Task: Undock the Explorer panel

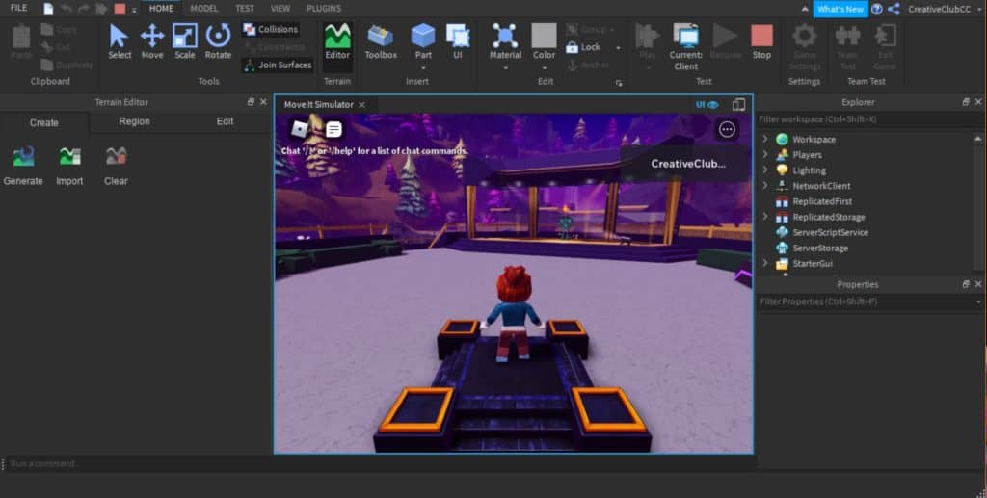Action: [966, 102]
